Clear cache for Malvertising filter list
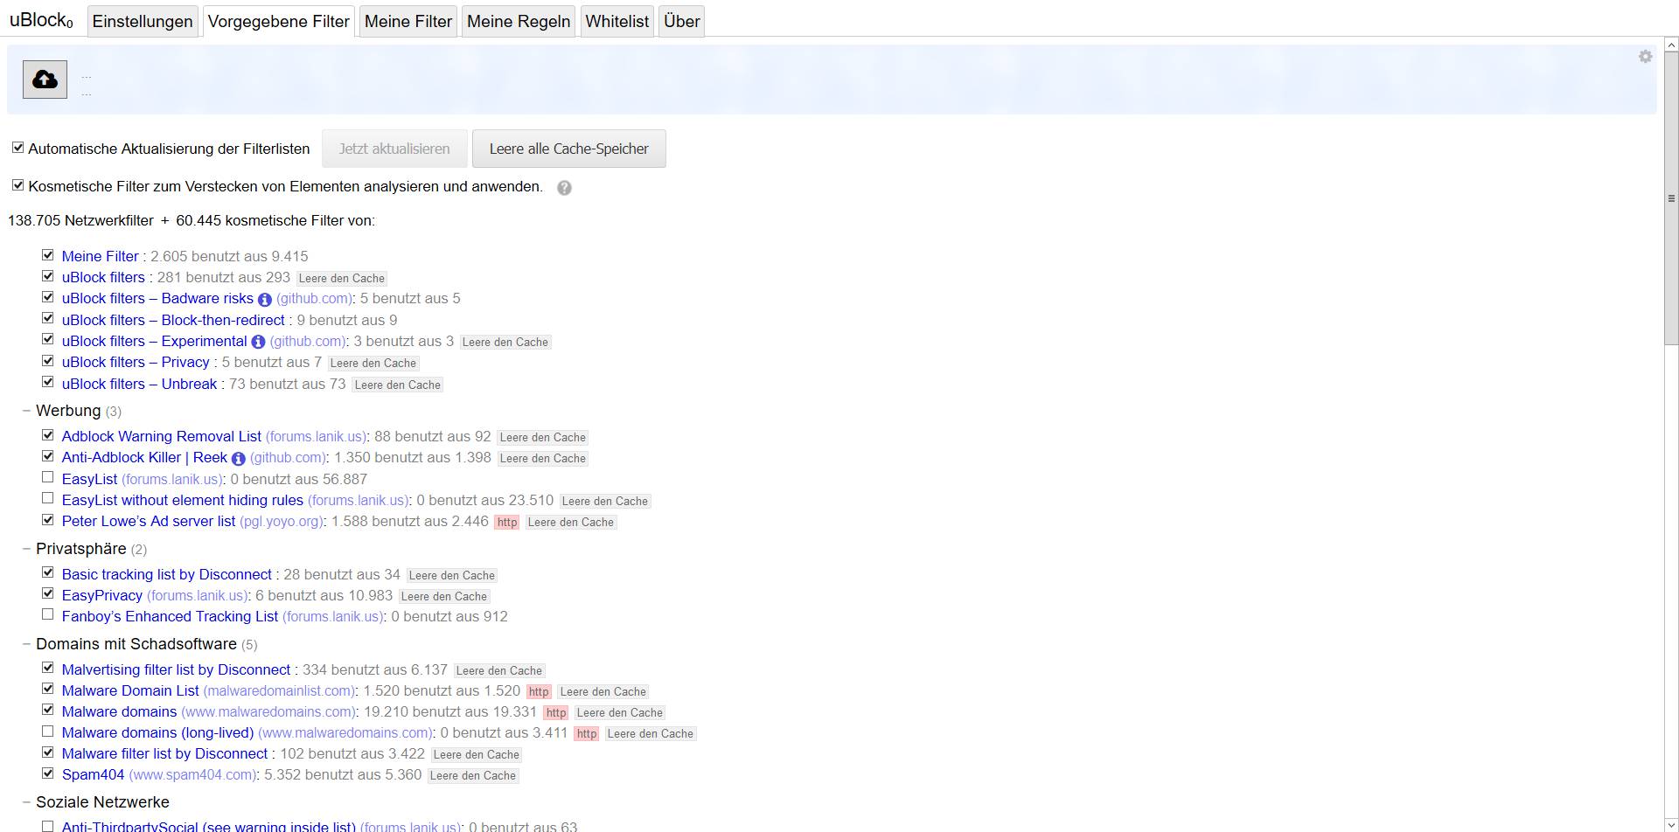The width and height of the screenshot is (1679, 832). tap(499, 671)
